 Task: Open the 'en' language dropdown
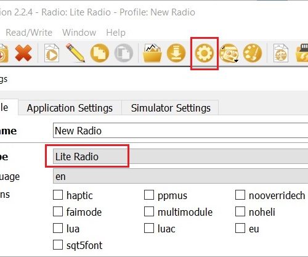coord(180,176)
